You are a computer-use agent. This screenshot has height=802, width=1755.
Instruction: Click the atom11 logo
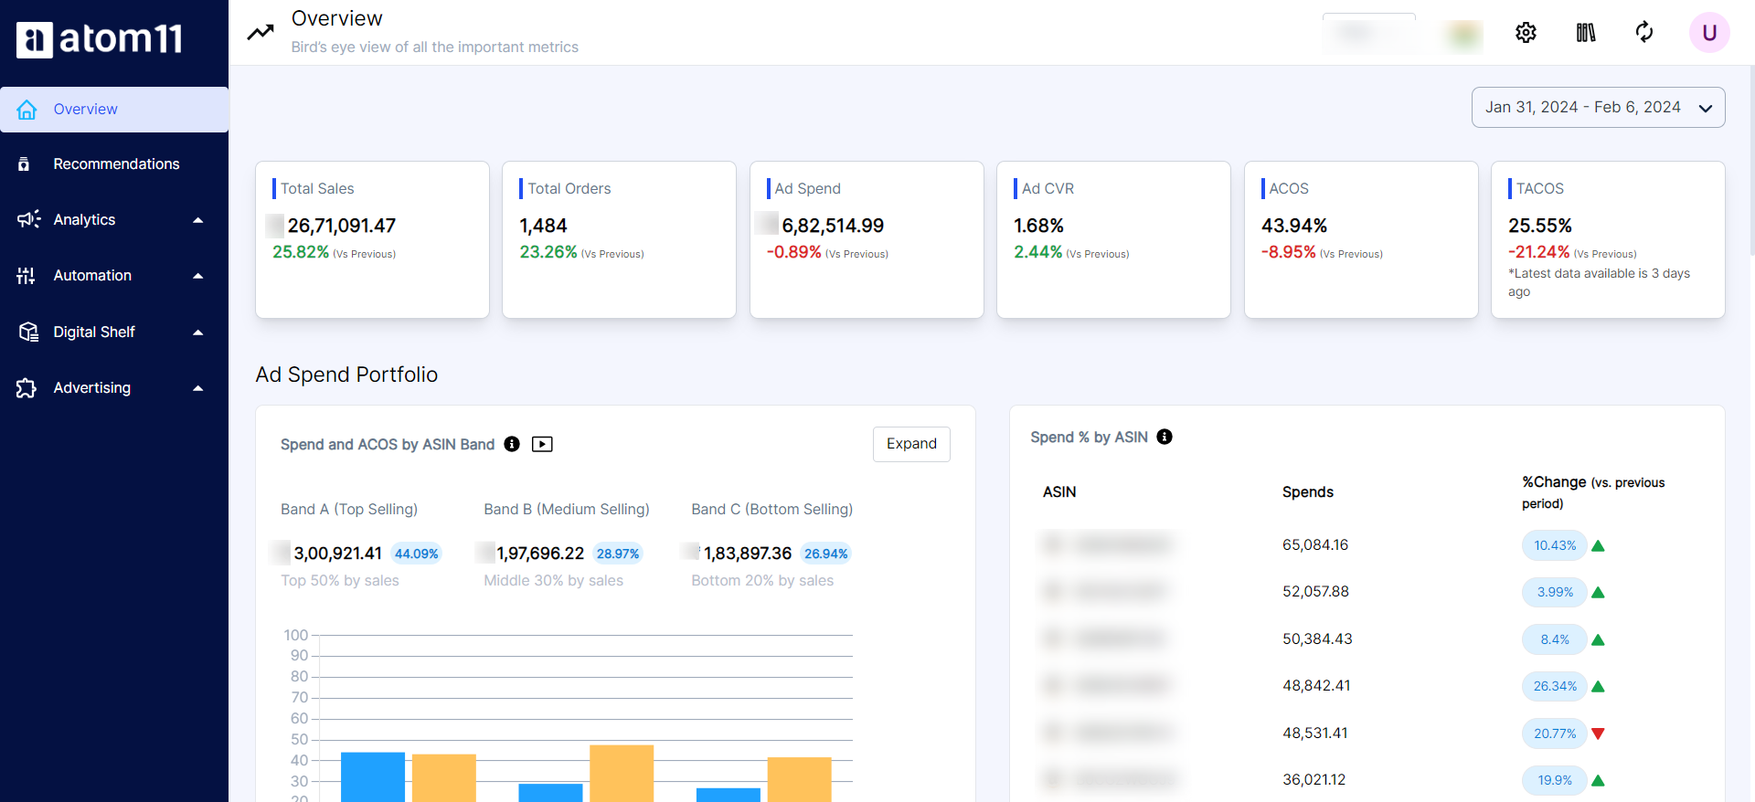[100, 39]
